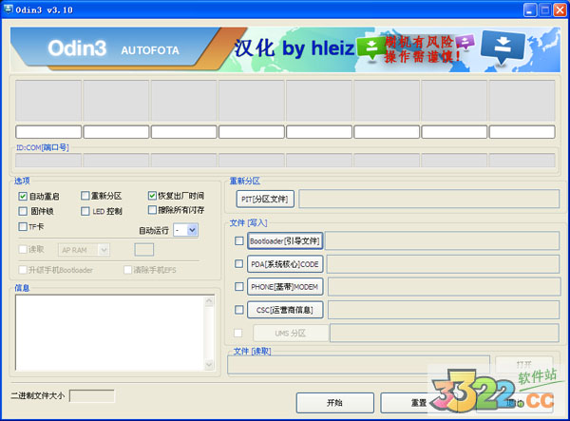Uncheck the 恢复出厂时间 option
570x421 pixels.
point(152,196)
